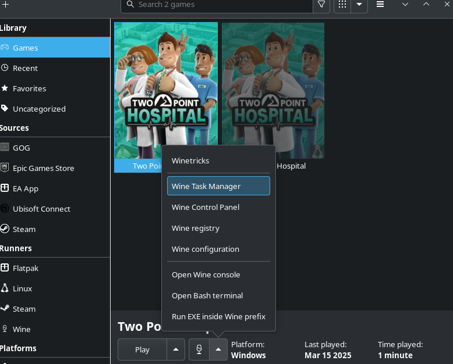Open Wine Task Manager
453x364 pixels.
[218, 186]
